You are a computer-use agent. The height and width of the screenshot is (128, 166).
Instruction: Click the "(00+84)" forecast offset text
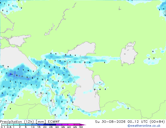157,122
